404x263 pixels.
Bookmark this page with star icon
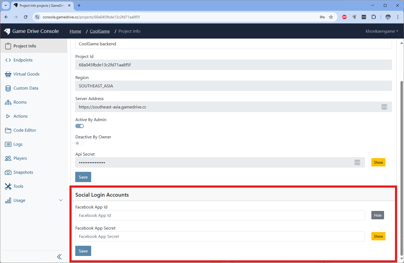click(x=331, y=17)
